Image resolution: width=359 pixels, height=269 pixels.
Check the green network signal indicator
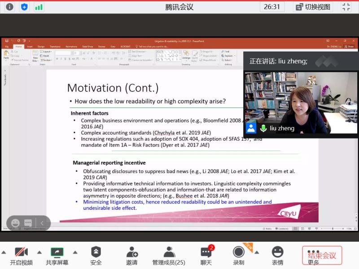[39, 7]
